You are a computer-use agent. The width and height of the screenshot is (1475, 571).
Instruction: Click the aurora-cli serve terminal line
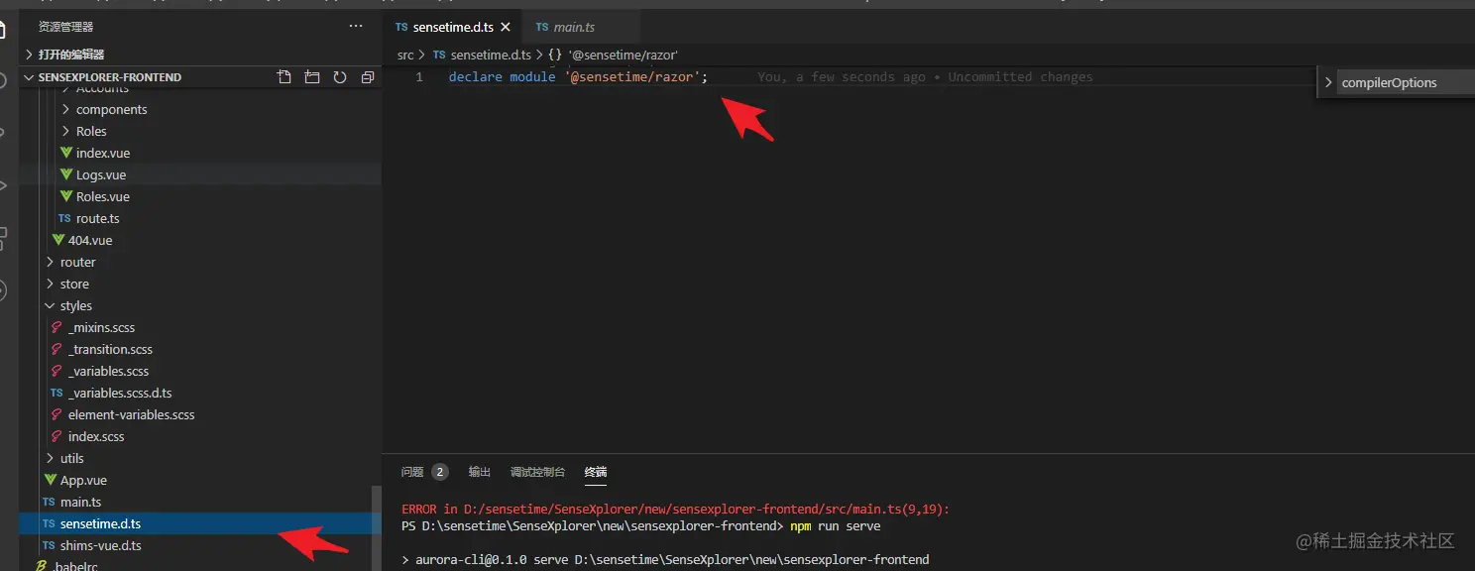(665, 559)
